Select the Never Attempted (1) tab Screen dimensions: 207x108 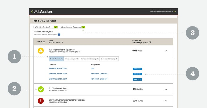[x=72, y=59]
